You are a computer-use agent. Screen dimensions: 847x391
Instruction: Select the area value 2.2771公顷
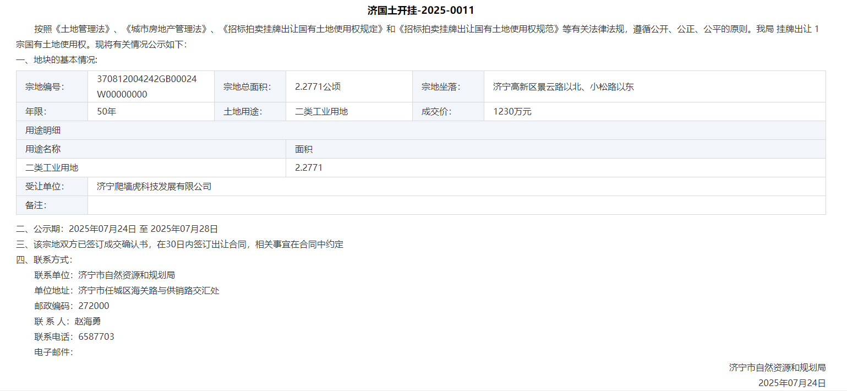coord(318,86)
